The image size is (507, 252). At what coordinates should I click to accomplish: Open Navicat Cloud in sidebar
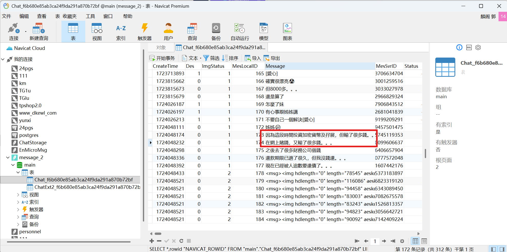(x=29, y=48)
